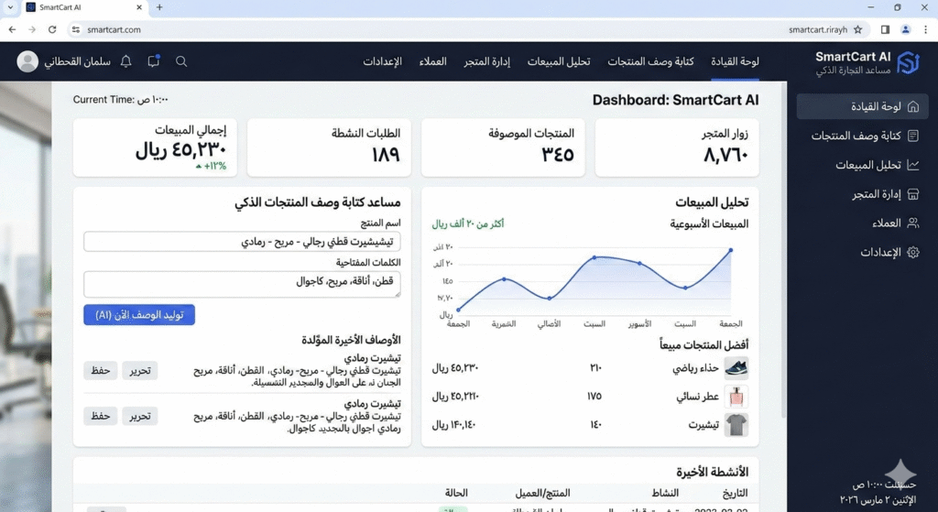Click the SmartCart AI logo icon

click(908, 61)
